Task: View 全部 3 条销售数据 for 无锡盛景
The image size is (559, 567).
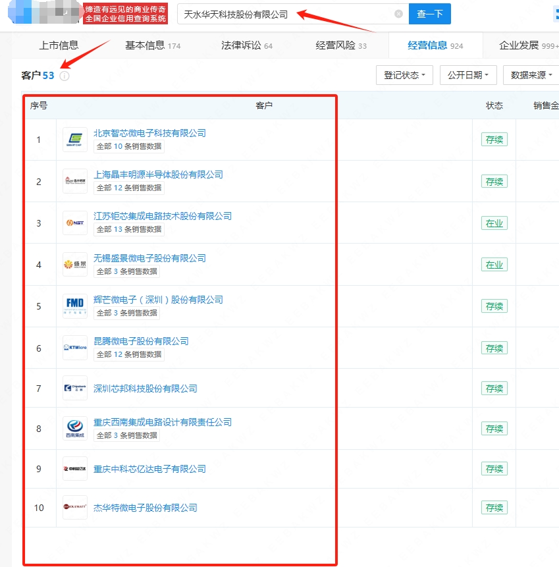Action: (126, 271)
